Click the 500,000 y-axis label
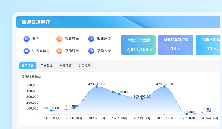Viewport: 222px width, 129px height. coord(32,85)
